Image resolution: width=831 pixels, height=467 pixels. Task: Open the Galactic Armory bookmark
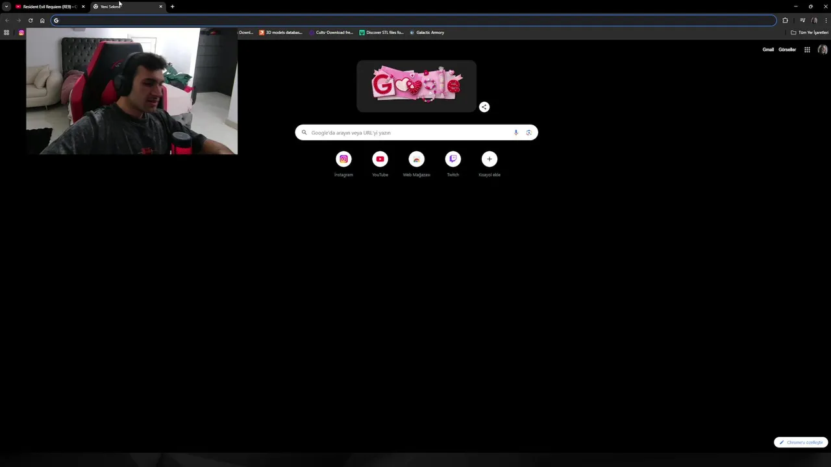(x=427, y=32)
